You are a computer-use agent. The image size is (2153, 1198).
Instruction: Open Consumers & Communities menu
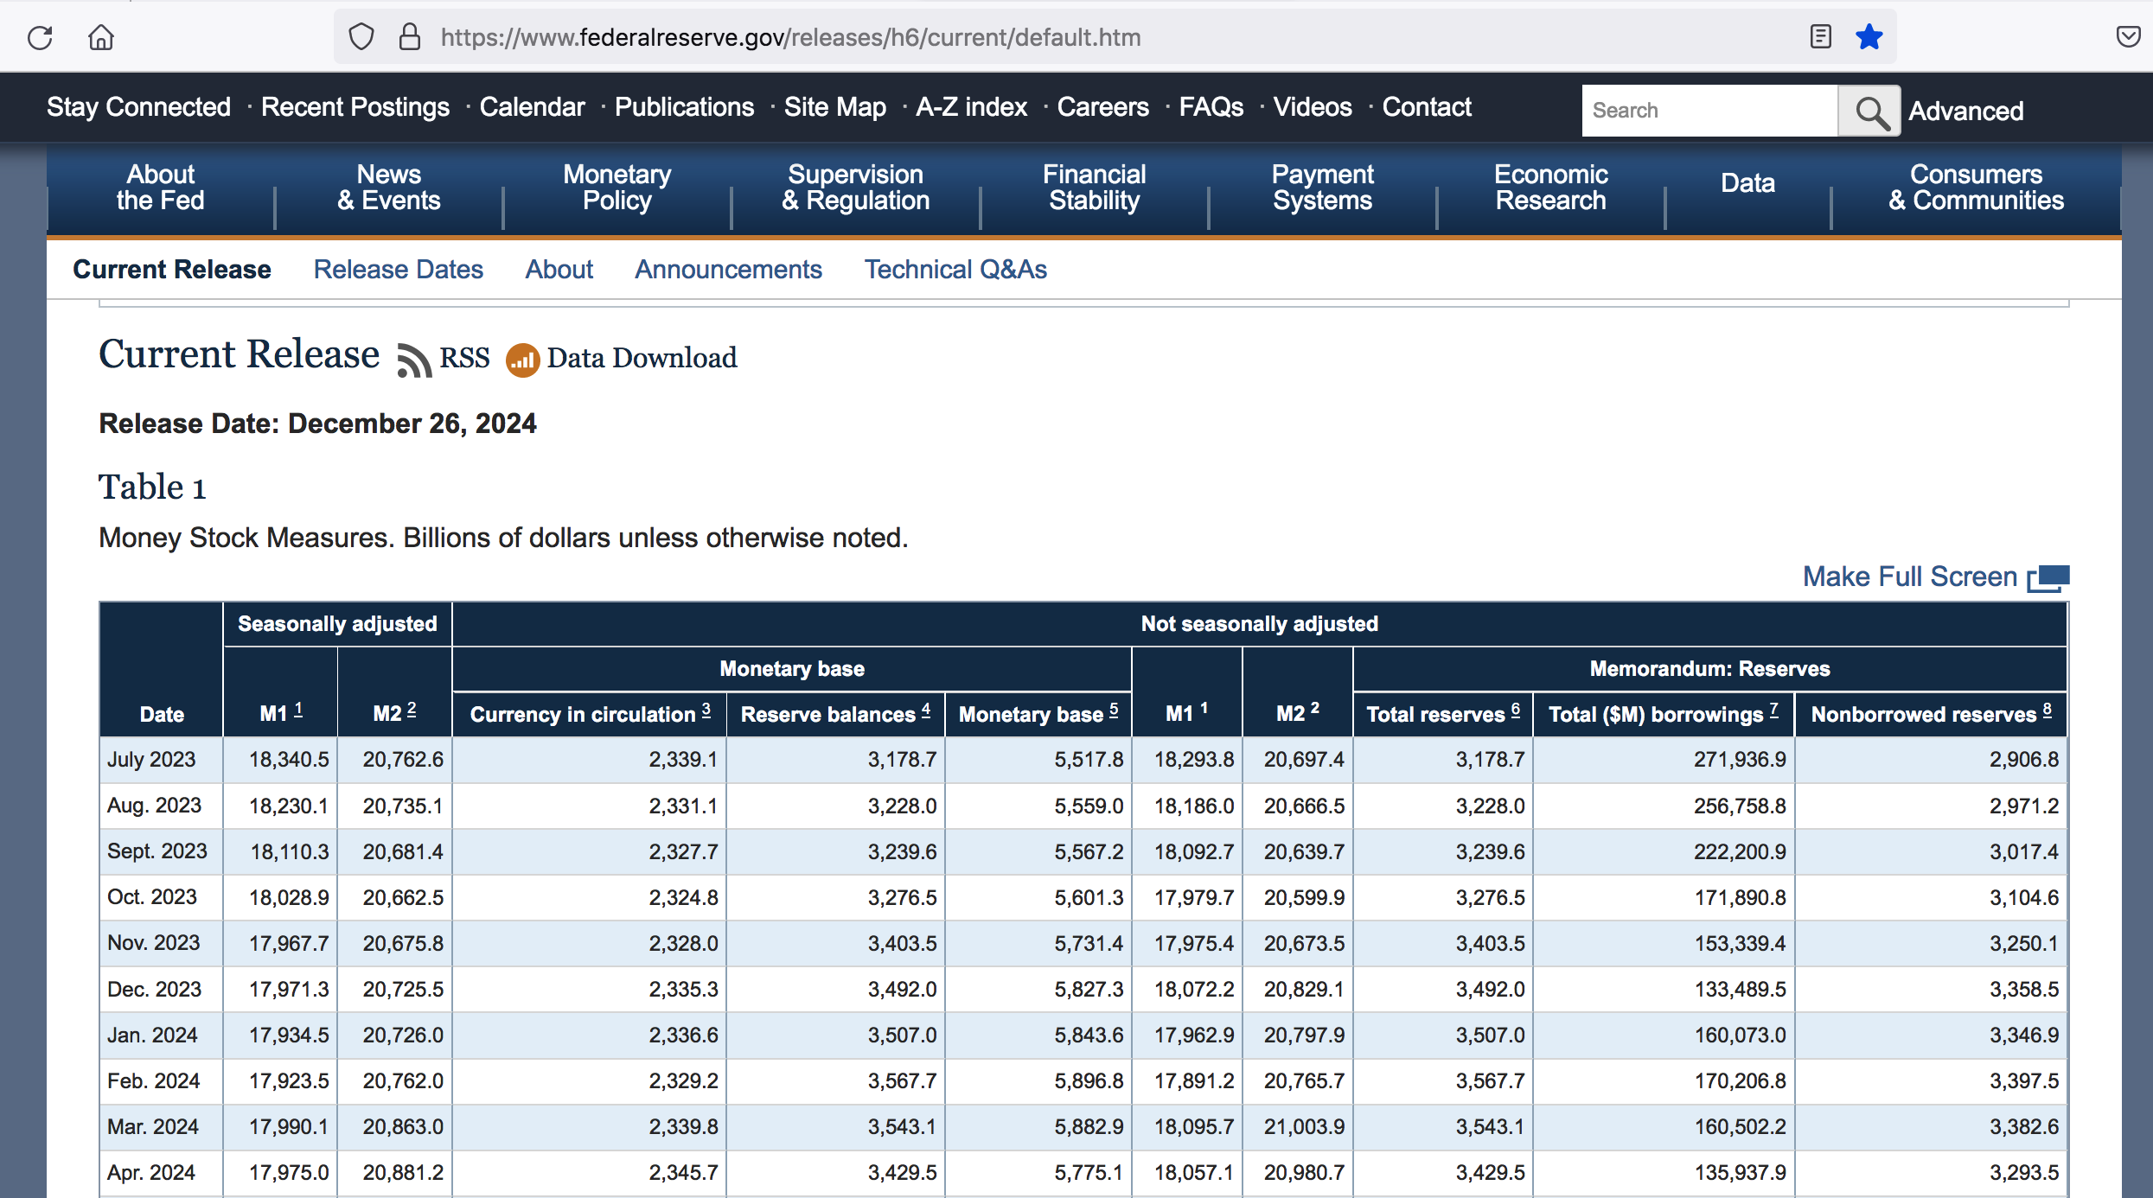pyautogui.click(x=1976, y=188)
